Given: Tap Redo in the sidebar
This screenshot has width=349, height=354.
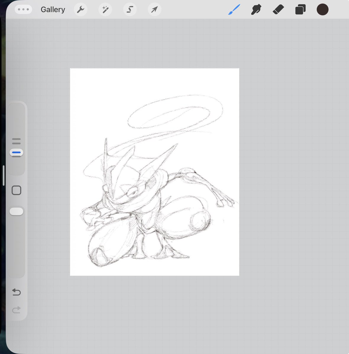Looking at the screenshot, I should 17,310.
